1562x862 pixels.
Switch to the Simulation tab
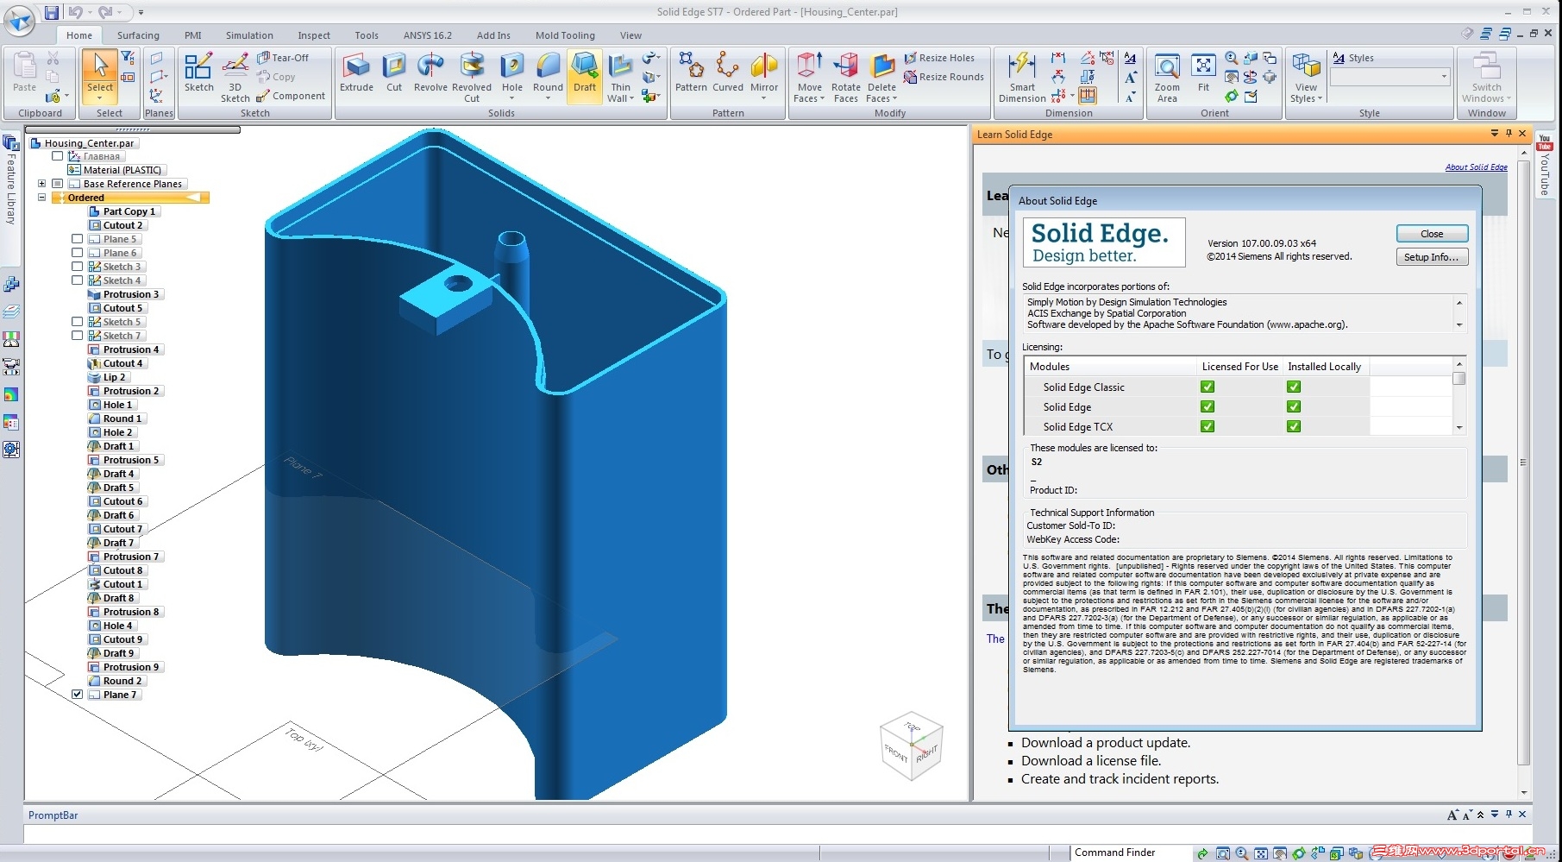click(249, 35)
